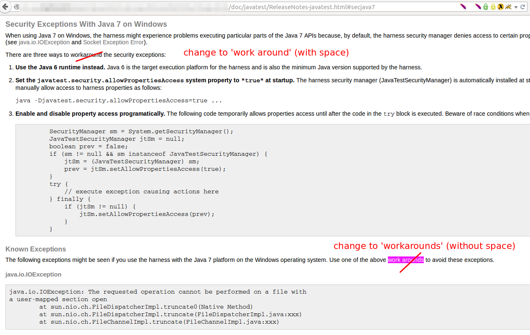Reload the page with the refresh arrow
530x335 pixels.
pyautogui.click(x=523, y=7)
